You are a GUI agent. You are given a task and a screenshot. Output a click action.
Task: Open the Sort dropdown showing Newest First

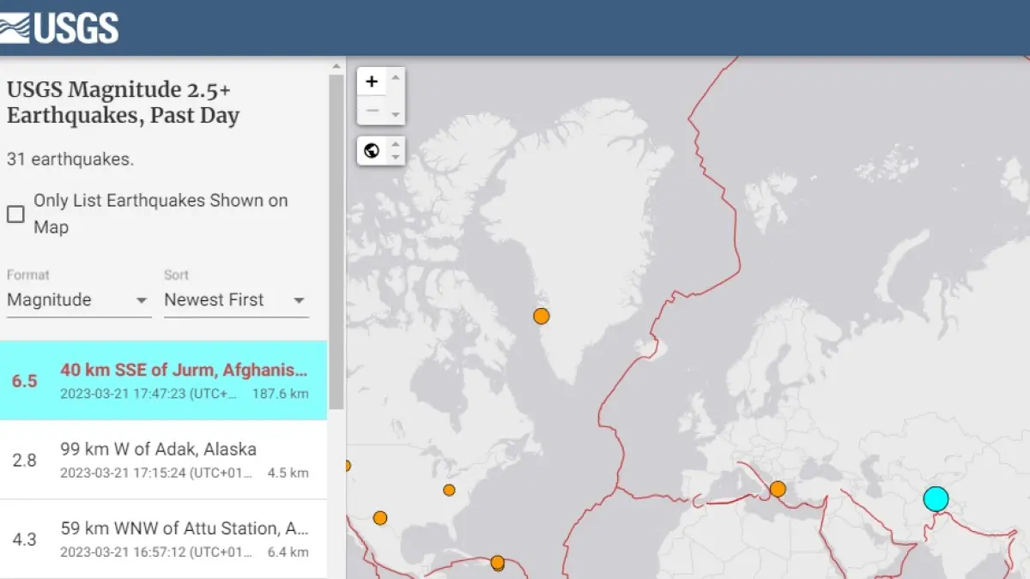[235, 300]
